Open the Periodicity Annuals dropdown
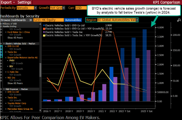Screen dimensions: 182x120 (x=27, y=8)
